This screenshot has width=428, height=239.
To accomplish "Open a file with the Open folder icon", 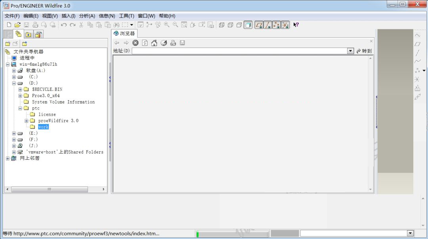I will click(x=17, y=25).
